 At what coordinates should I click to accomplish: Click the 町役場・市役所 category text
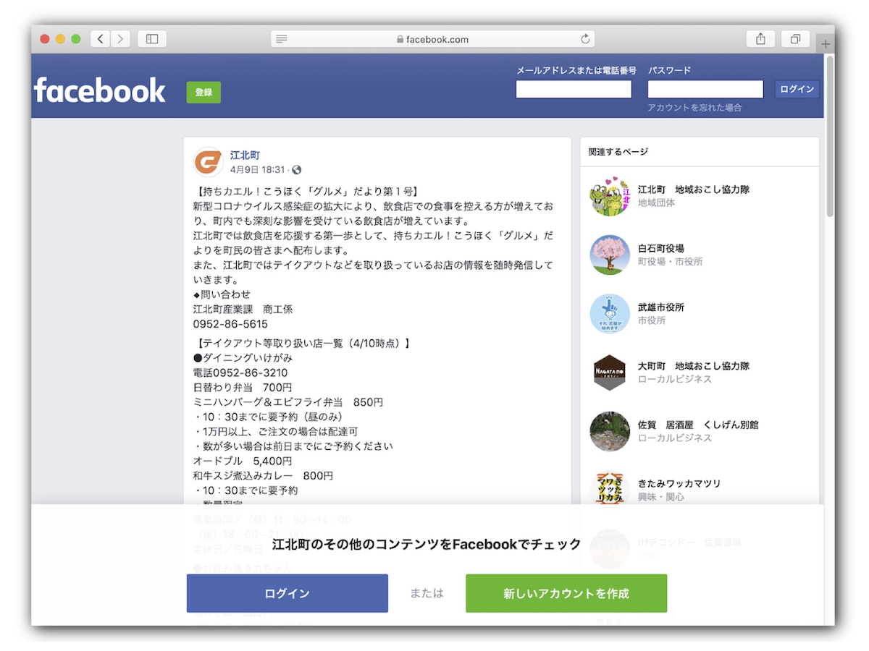tap(671, 262)
